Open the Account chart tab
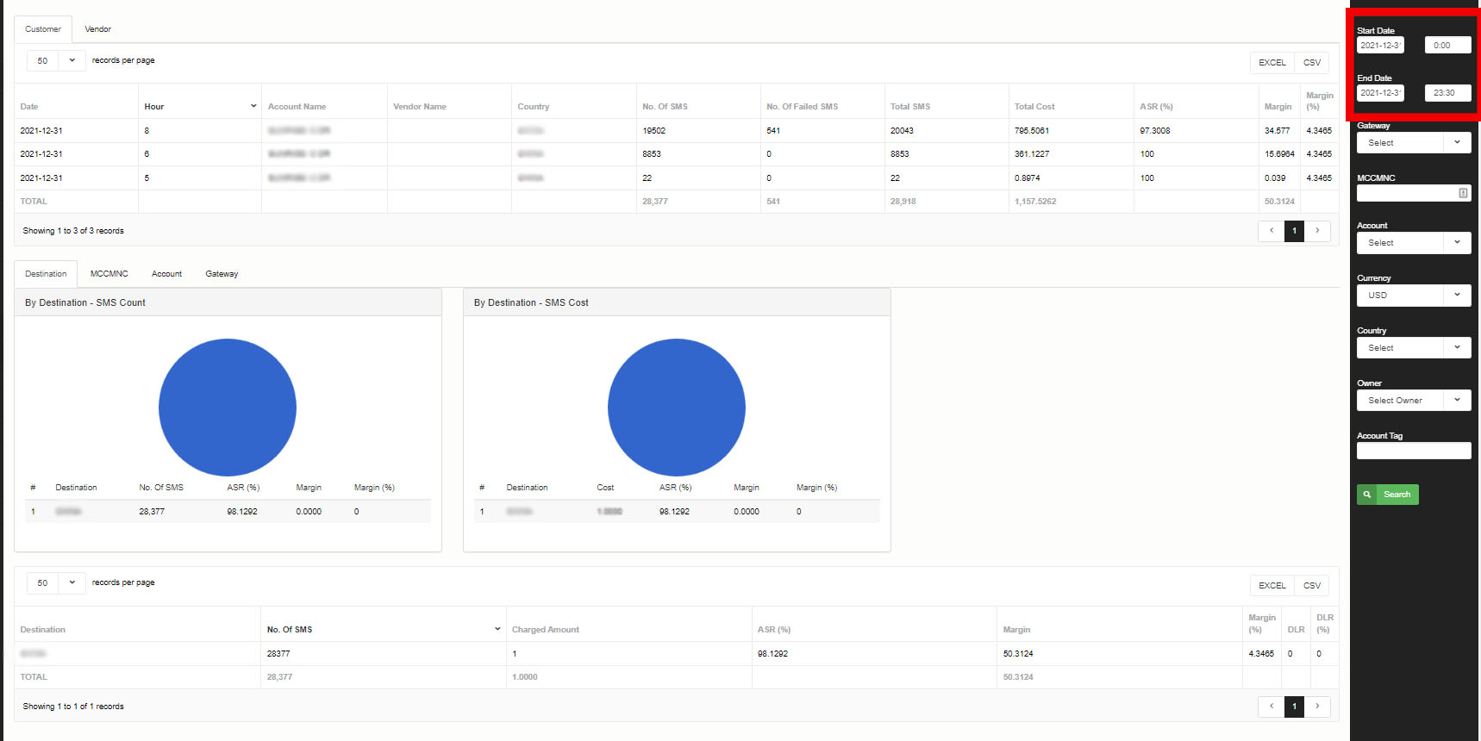 pyautogui.click(x=167, y=274)
